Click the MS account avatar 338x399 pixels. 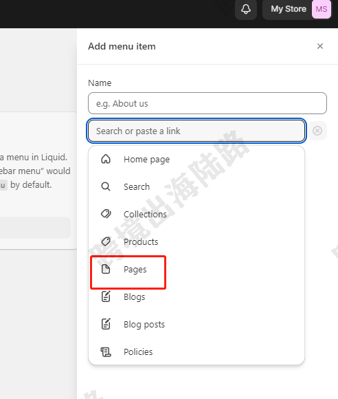click(x=322, y=9)
